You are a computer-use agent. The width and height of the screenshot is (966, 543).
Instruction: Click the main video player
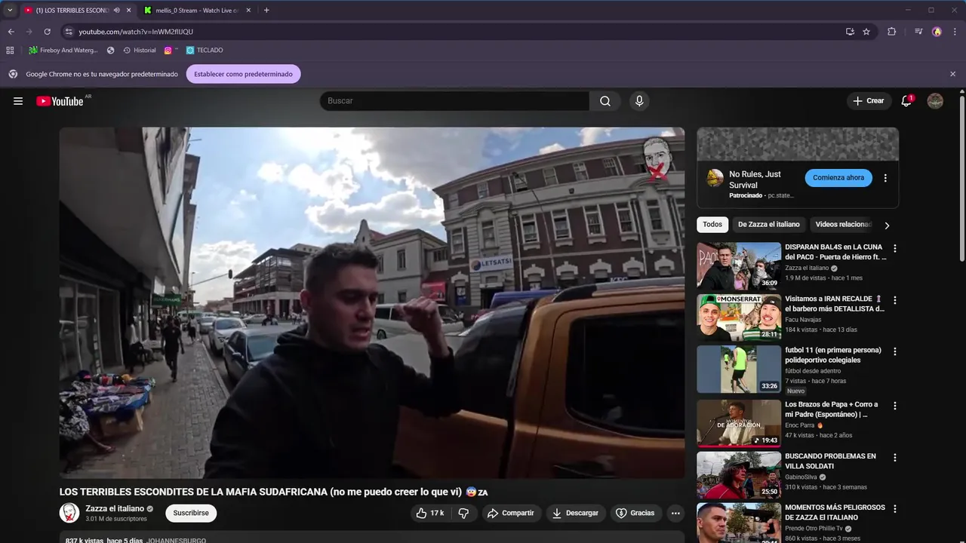pos(372,302)
